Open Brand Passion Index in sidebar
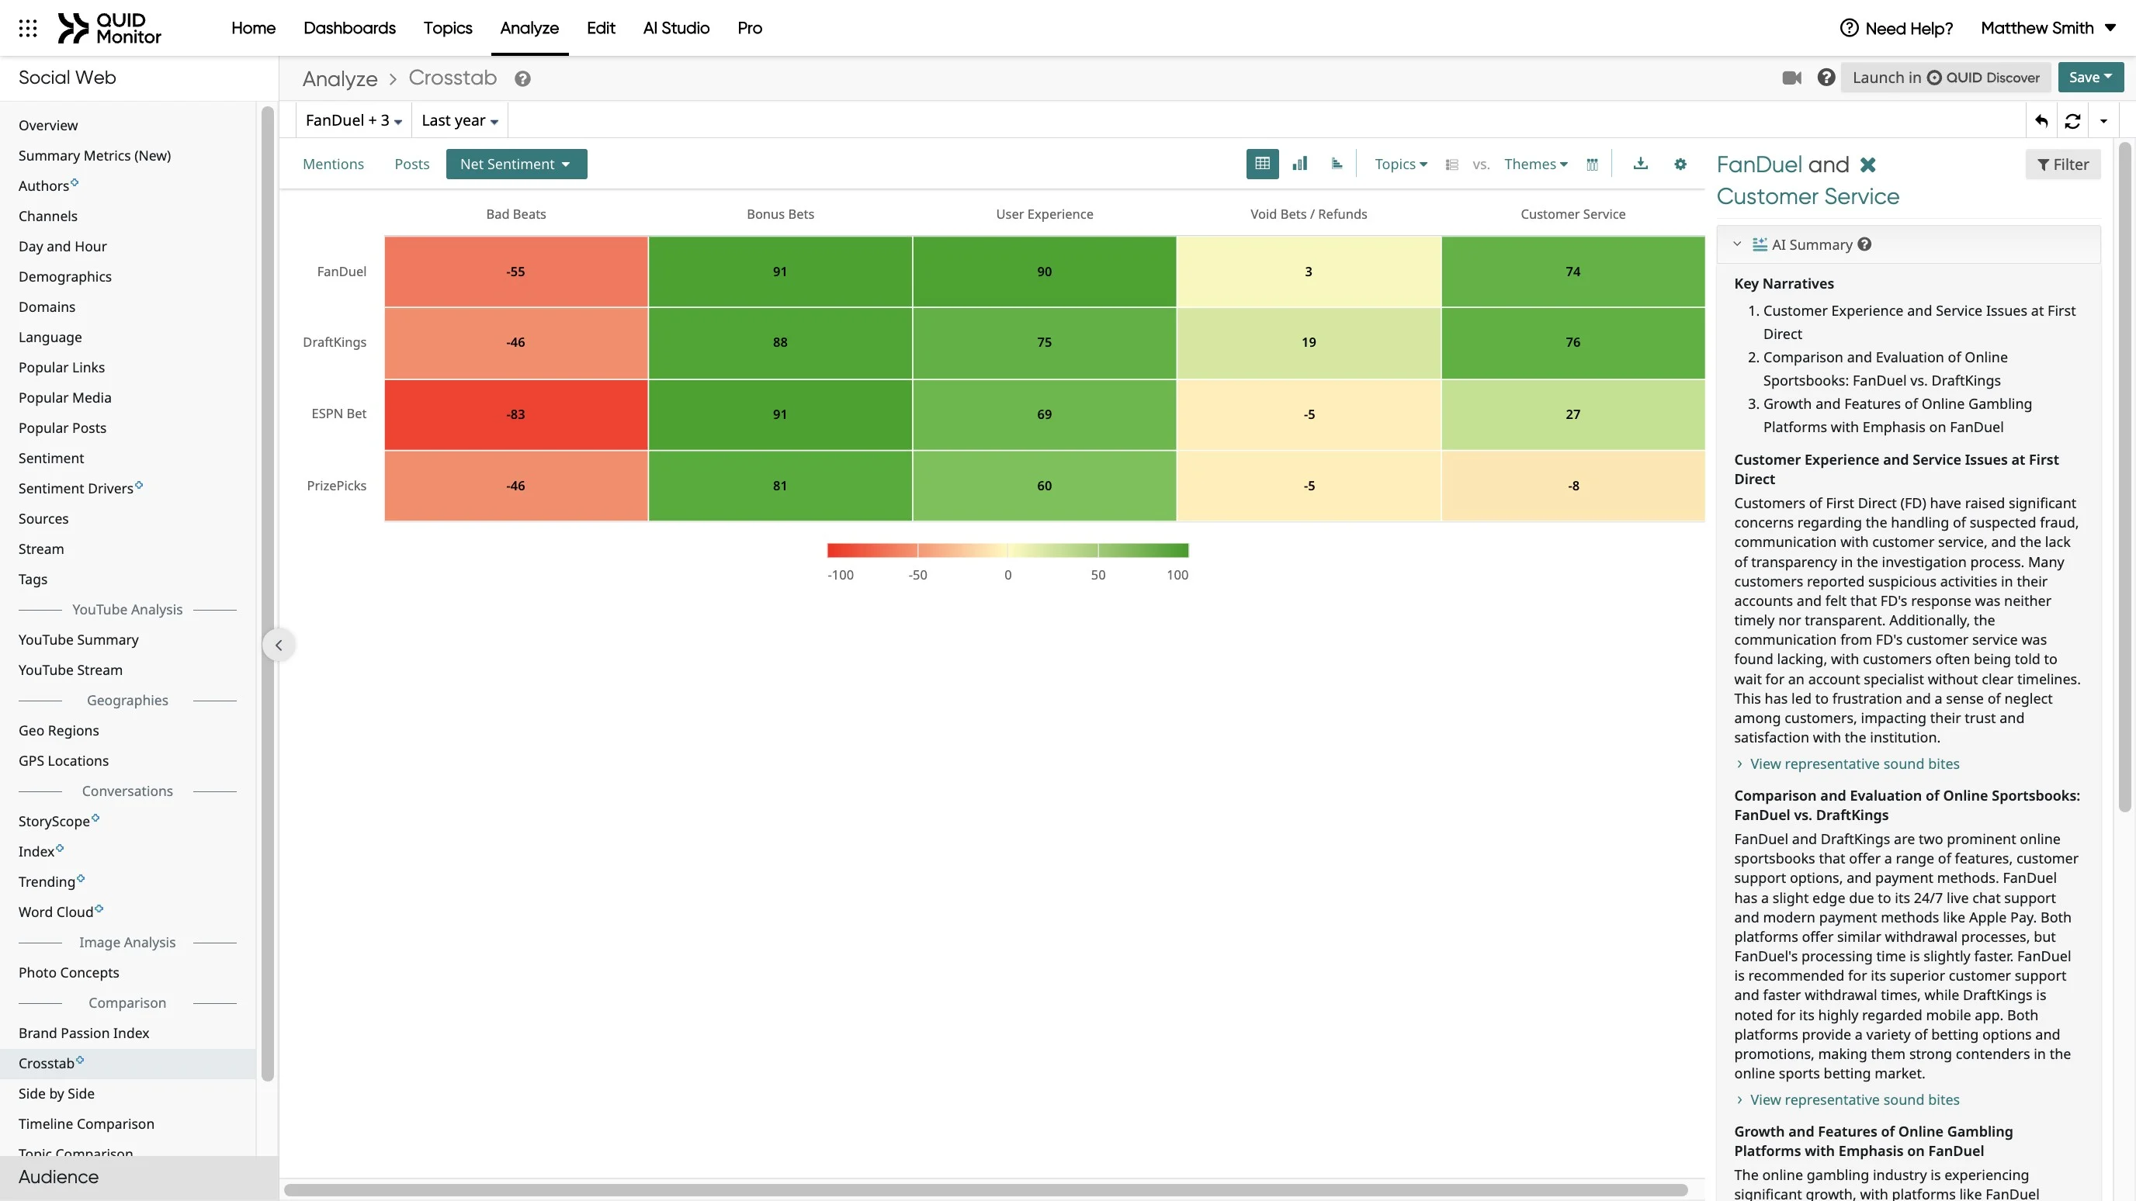2136x1201 pixels. pos(84,1033)
